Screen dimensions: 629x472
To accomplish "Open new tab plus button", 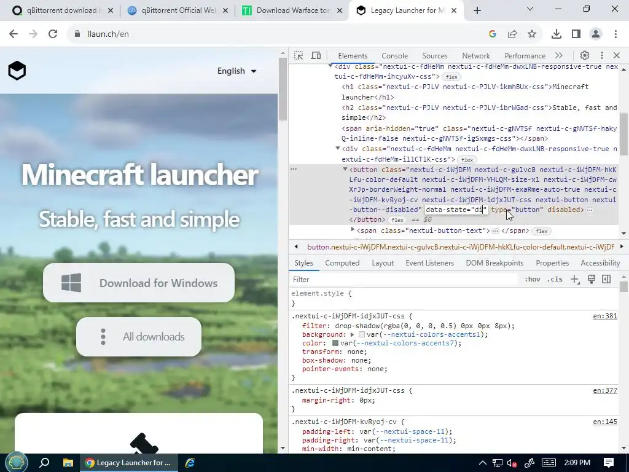I will click(x=477, y=10).
